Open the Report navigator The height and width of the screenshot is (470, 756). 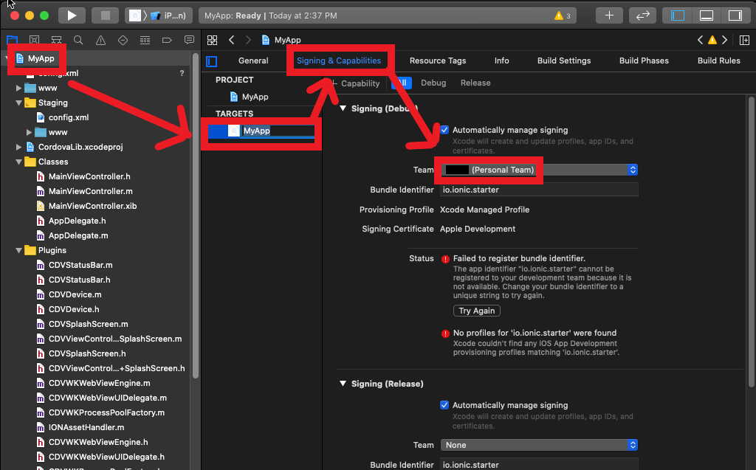click(189, 40)
